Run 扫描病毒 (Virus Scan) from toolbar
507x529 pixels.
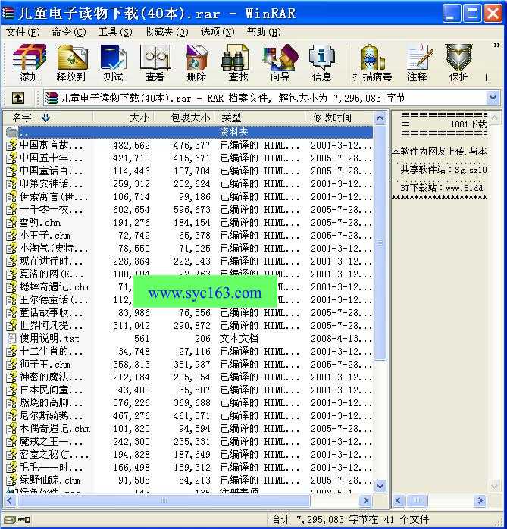coord(372,62)
